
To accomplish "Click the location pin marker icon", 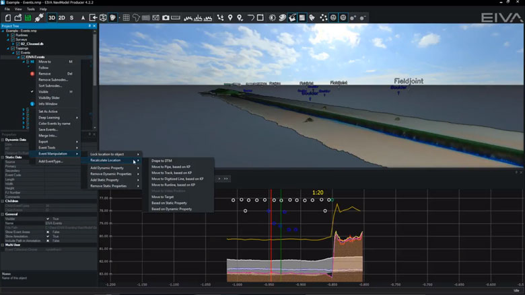I will [230, 17].
